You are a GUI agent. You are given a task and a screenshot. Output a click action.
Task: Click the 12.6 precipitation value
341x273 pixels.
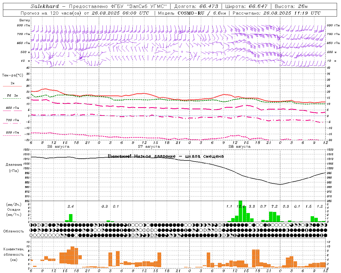click(241, 207)
